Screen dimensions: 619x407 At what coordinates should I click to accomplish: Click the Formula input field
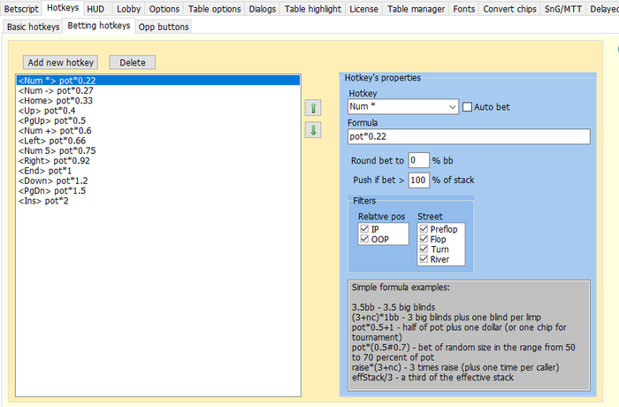[x=469, y=137]
